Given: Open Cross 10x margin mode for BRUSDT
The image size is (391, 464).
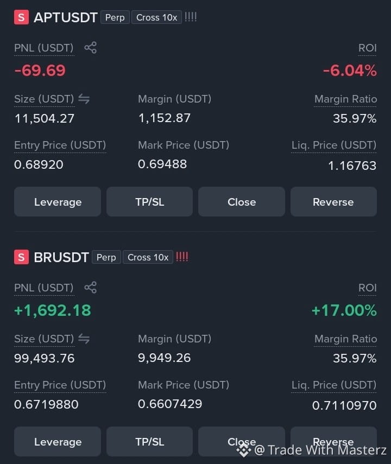Looking at the screenshot, I should coord(148,257).
